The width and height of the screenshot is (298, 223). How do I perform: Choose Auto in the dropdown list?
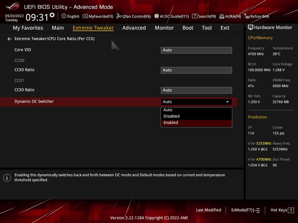coord(196,110)
